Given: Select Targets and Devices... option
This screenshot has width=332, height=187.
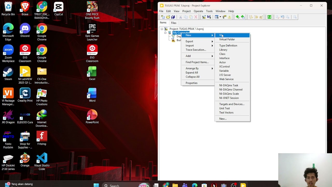Looking at the screenshot, I should click(232, 104).
